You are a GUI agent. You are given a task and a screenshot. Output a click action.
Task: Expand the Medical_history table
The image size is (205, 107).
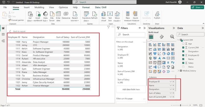pos(178,71)
